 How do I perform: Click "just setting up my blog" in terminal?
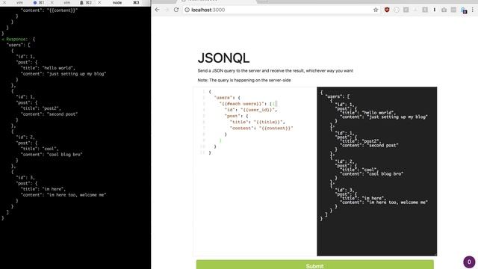(x=76, y=74)
